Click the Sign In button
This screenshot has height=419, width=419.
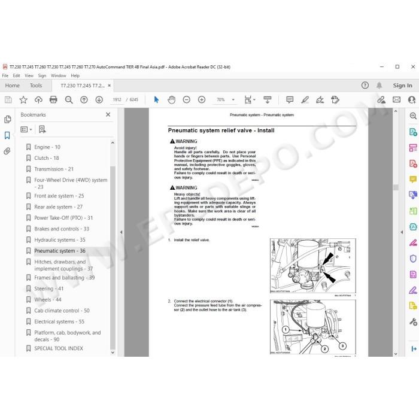tap(402, 86)
